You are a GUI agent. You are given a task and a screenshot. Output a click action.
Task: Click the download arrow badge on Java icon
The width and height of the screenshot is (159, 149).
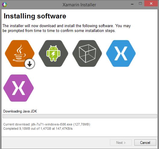pyautogui.click(x=30, y=64)
